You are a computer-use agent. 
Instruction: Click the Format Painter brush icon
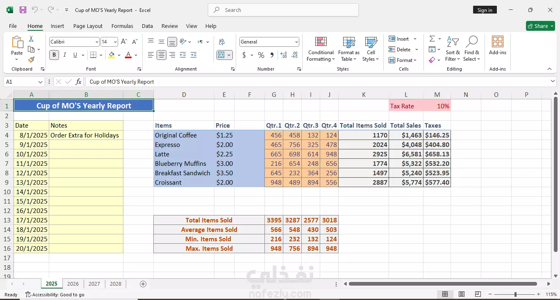point(31,60)
